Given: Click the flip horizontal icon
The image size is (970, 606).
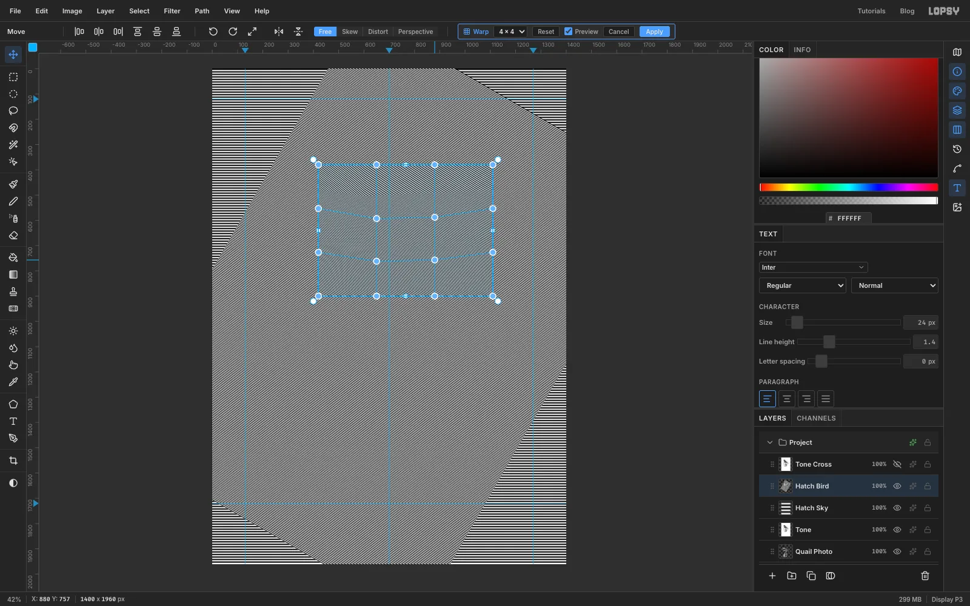Looking at the screenshot, I should point(279,32).
